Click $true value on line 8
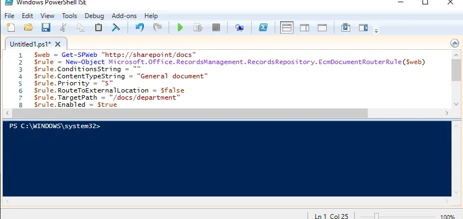Screen dimensions: 463x219 (107, 105)
